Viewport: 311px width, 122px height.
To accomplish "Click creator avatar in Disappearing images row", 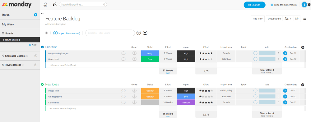I will coord(285,53).
